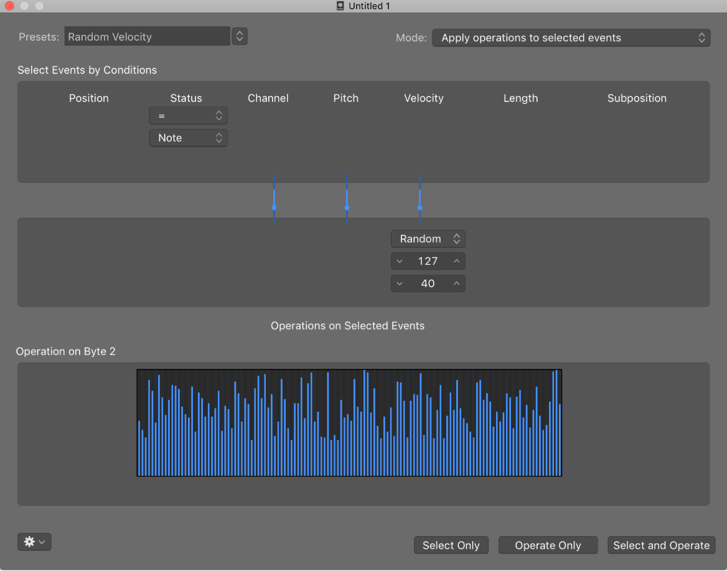Screen dimensions: 727x571
Task: Open the Status equals condition dropdown
Action: click(188, 116)
